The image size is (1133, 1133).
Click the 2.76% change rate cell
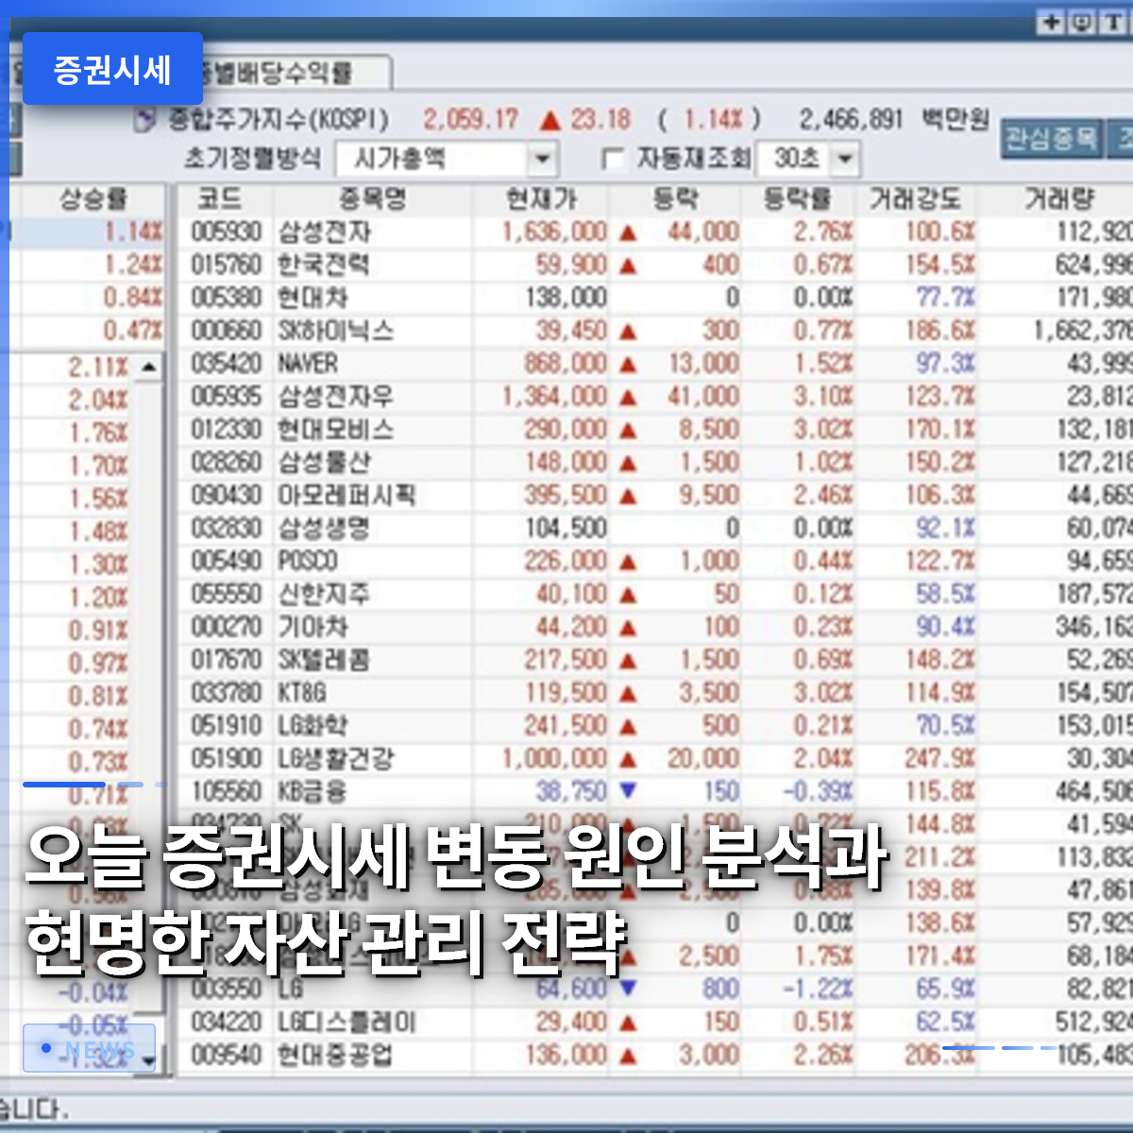823,232
